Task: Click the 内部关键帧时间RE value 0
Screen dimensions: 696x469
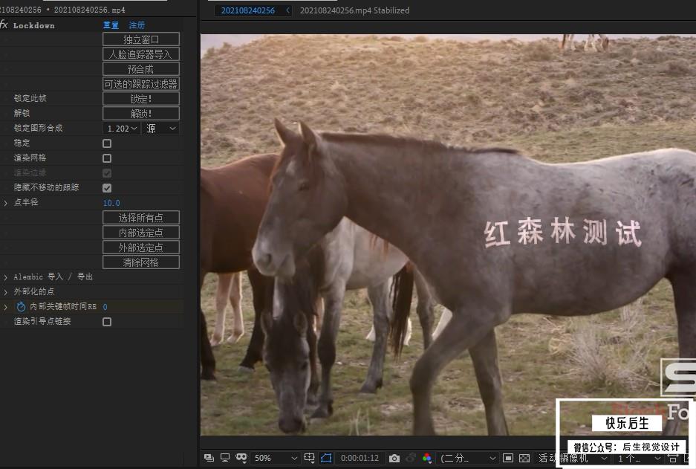Action: (x=105, y=307)
